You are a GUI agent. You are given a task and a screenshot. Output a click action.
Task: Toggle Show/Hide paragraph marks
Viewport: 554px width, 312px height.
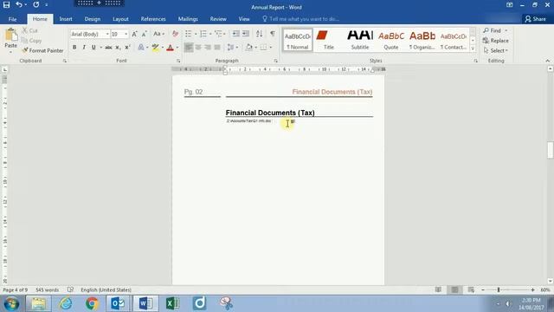(273, 34)
